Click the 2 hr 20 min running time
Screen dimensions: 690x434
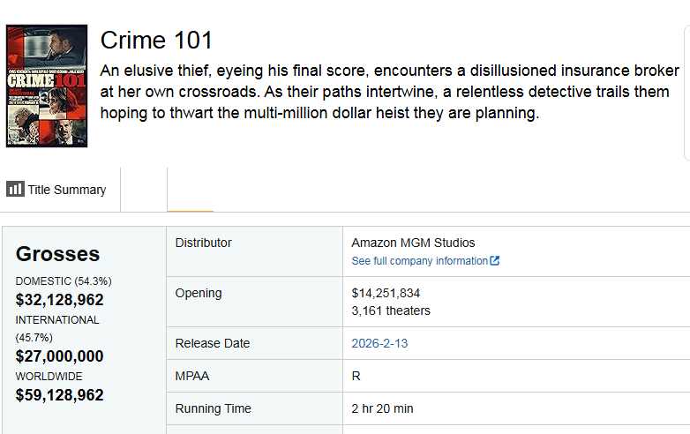[382, 408]
